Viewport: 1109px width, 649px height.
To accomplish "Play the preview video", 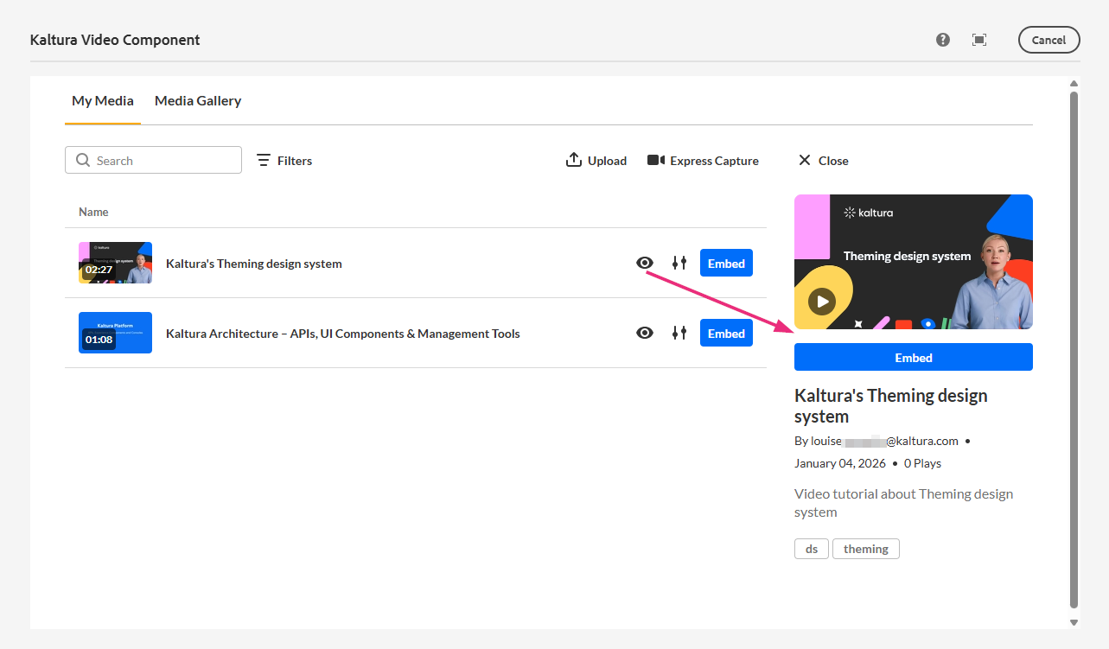I will click(x=822, y=302).
